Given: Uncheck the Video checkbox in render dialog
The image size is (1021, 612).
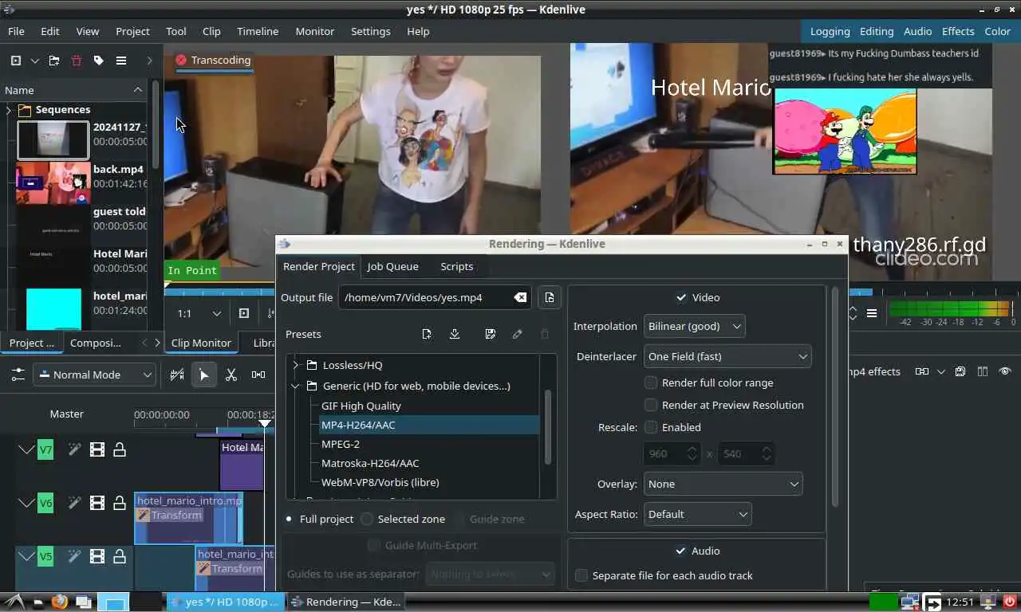Looking at the screenshot, I should click(x=681, y=297).
